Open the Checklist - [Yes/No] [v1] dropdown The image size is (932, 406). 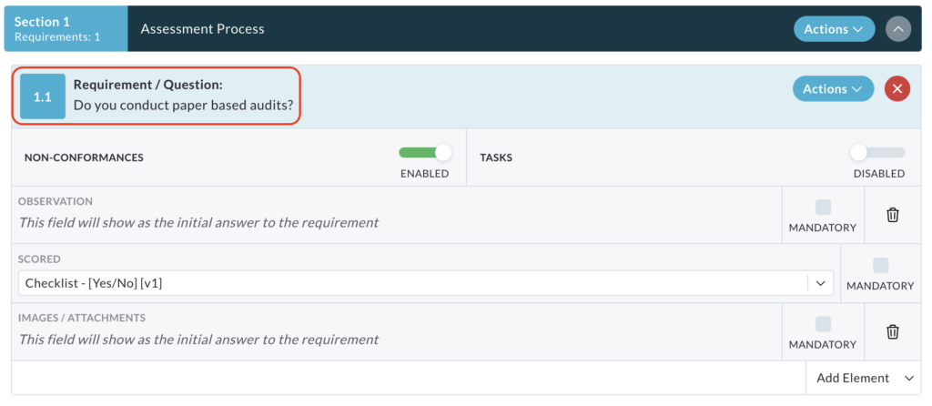point(426,283)
